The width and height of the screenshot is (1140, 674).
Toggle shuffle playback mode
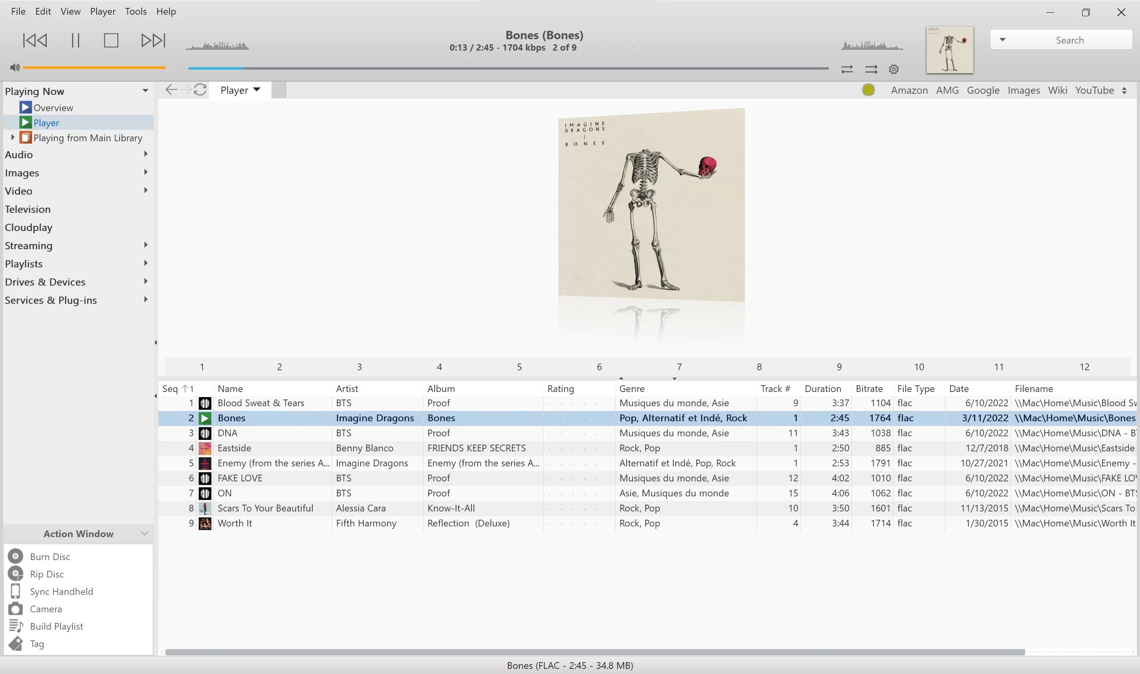tap(847, 69)
